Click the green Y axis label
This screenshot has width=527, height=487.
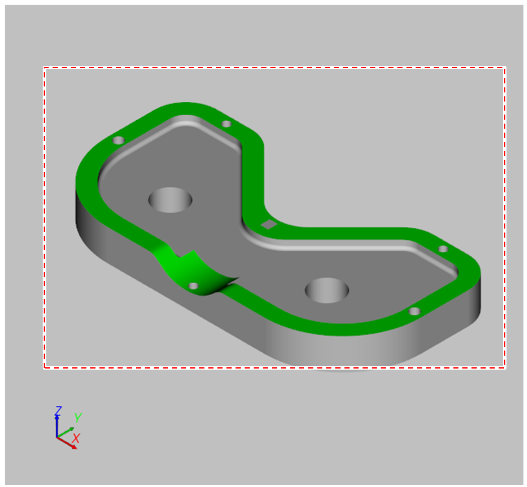tap(78, 417)
